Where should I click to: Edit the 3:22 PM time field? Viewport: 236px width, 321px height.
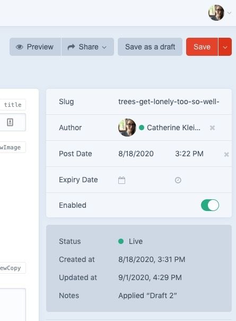point(189,154)
